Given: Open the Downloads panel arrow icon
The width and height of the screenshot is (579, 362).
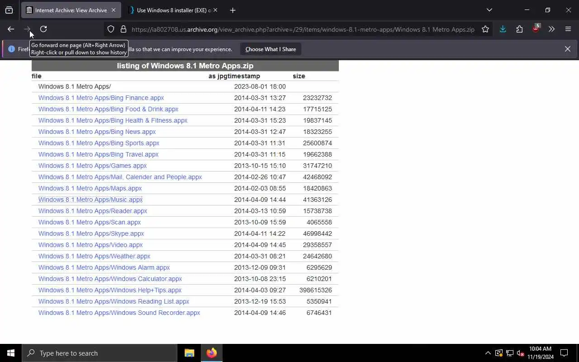Looking at the screenshot, I should (x=503, y=29).
